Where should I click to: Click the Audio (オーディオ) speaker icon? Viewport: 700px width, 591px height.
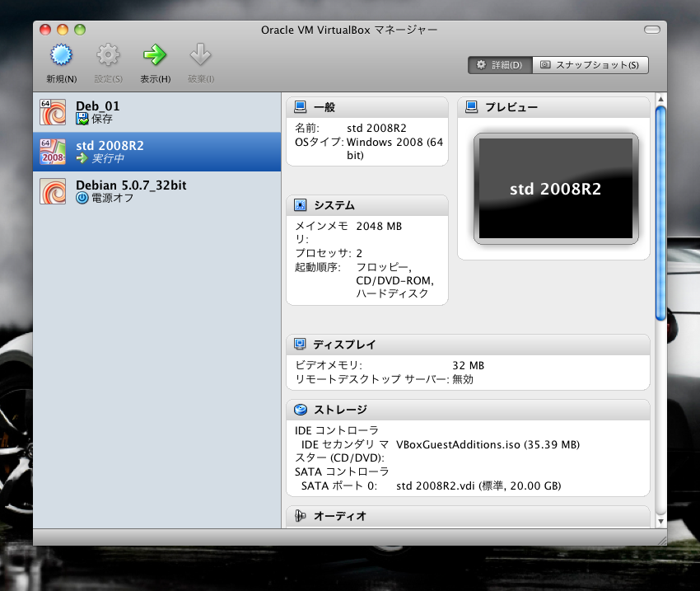(300, 516)
